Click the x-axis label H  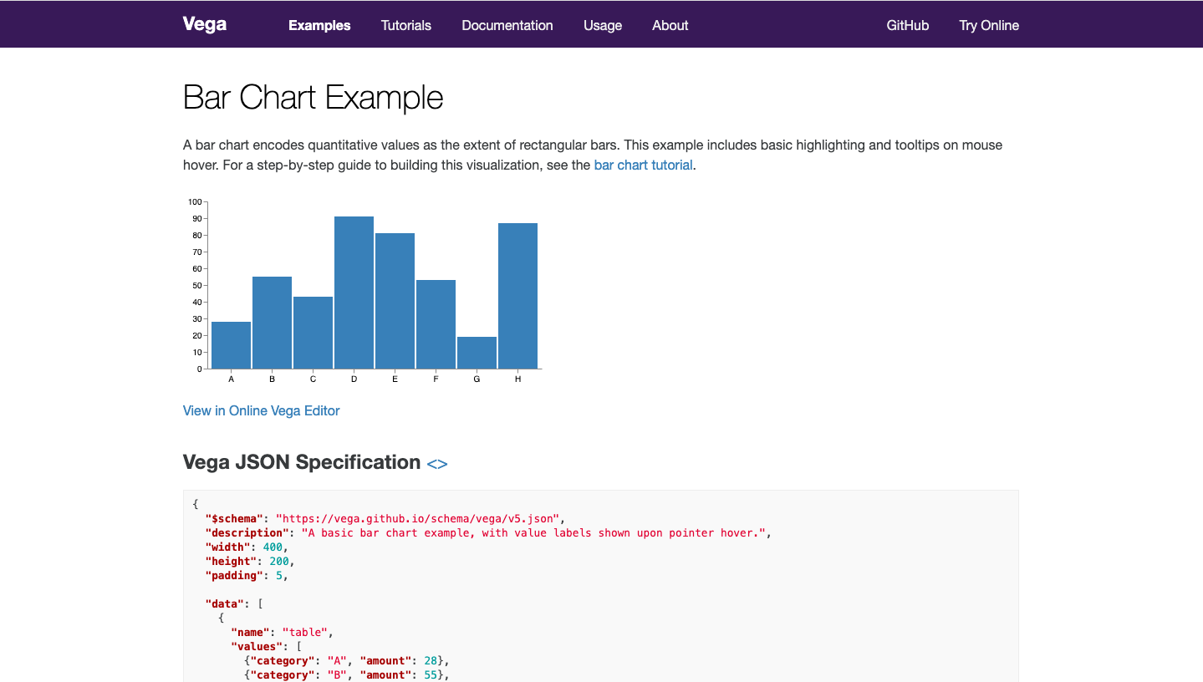point(517,379)
